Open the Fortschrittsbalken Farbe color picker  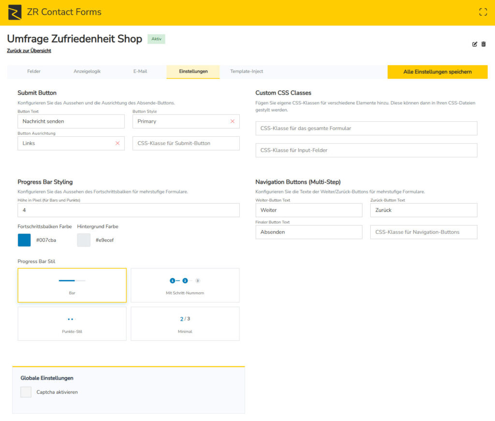pyautogui.click(x=24, y=240)
